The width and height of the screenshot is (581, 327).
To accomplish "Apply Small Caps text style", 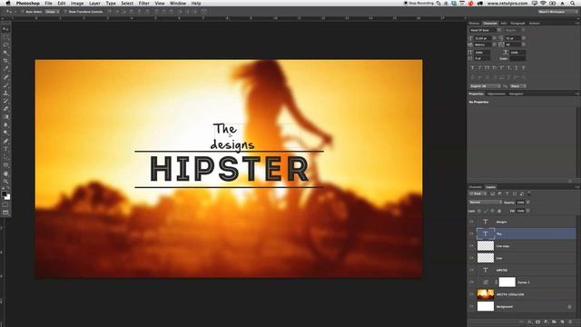I will [494, 68].
